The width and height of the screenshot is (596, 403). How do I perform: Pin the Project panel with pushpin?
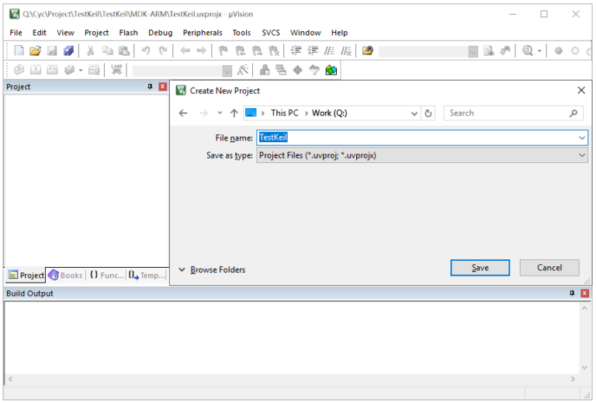click(151, 87)
